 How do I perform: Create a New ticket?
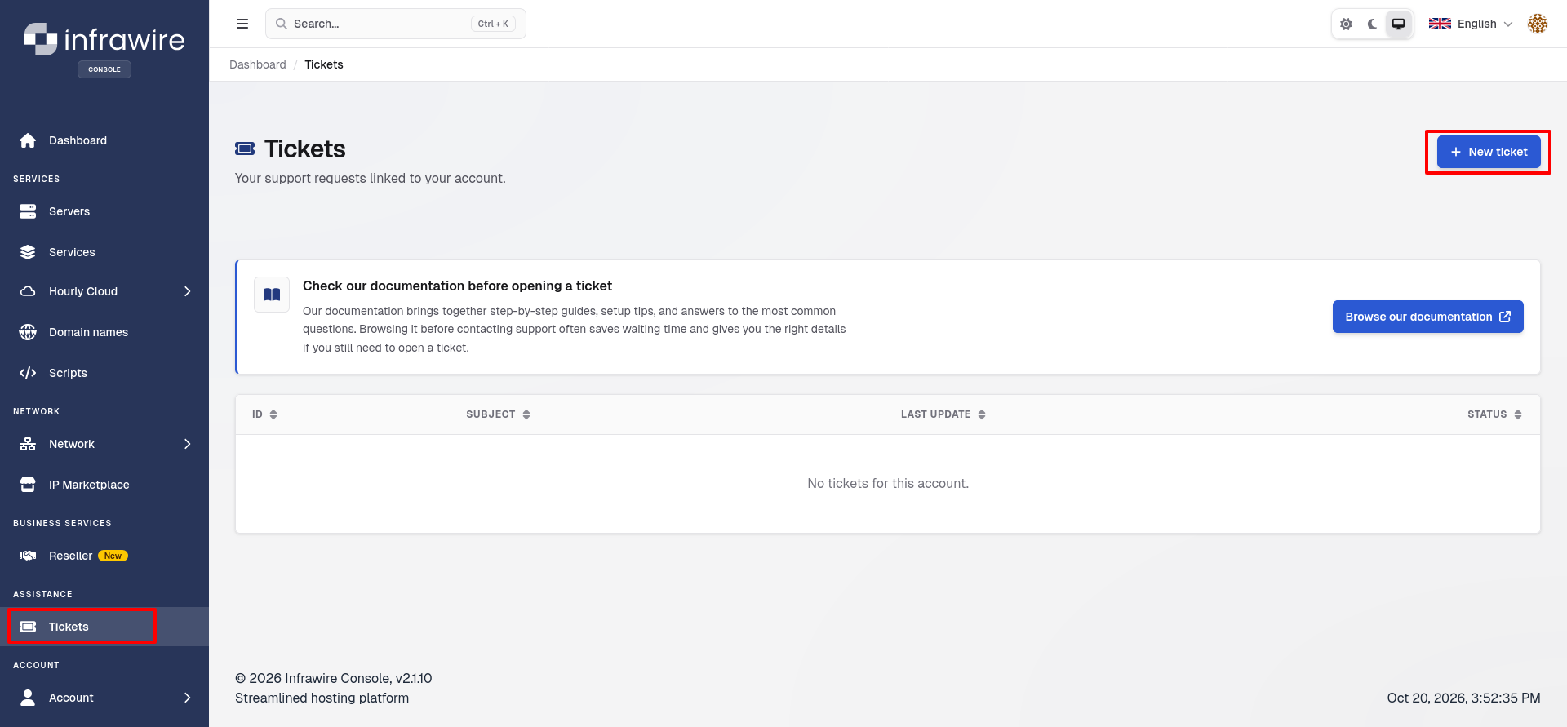point(1489,152)
